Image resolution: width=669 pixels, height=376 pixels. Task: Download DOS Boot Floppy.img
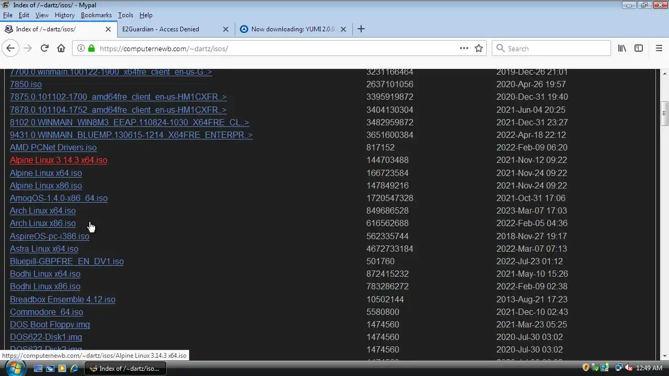(50, 324)
